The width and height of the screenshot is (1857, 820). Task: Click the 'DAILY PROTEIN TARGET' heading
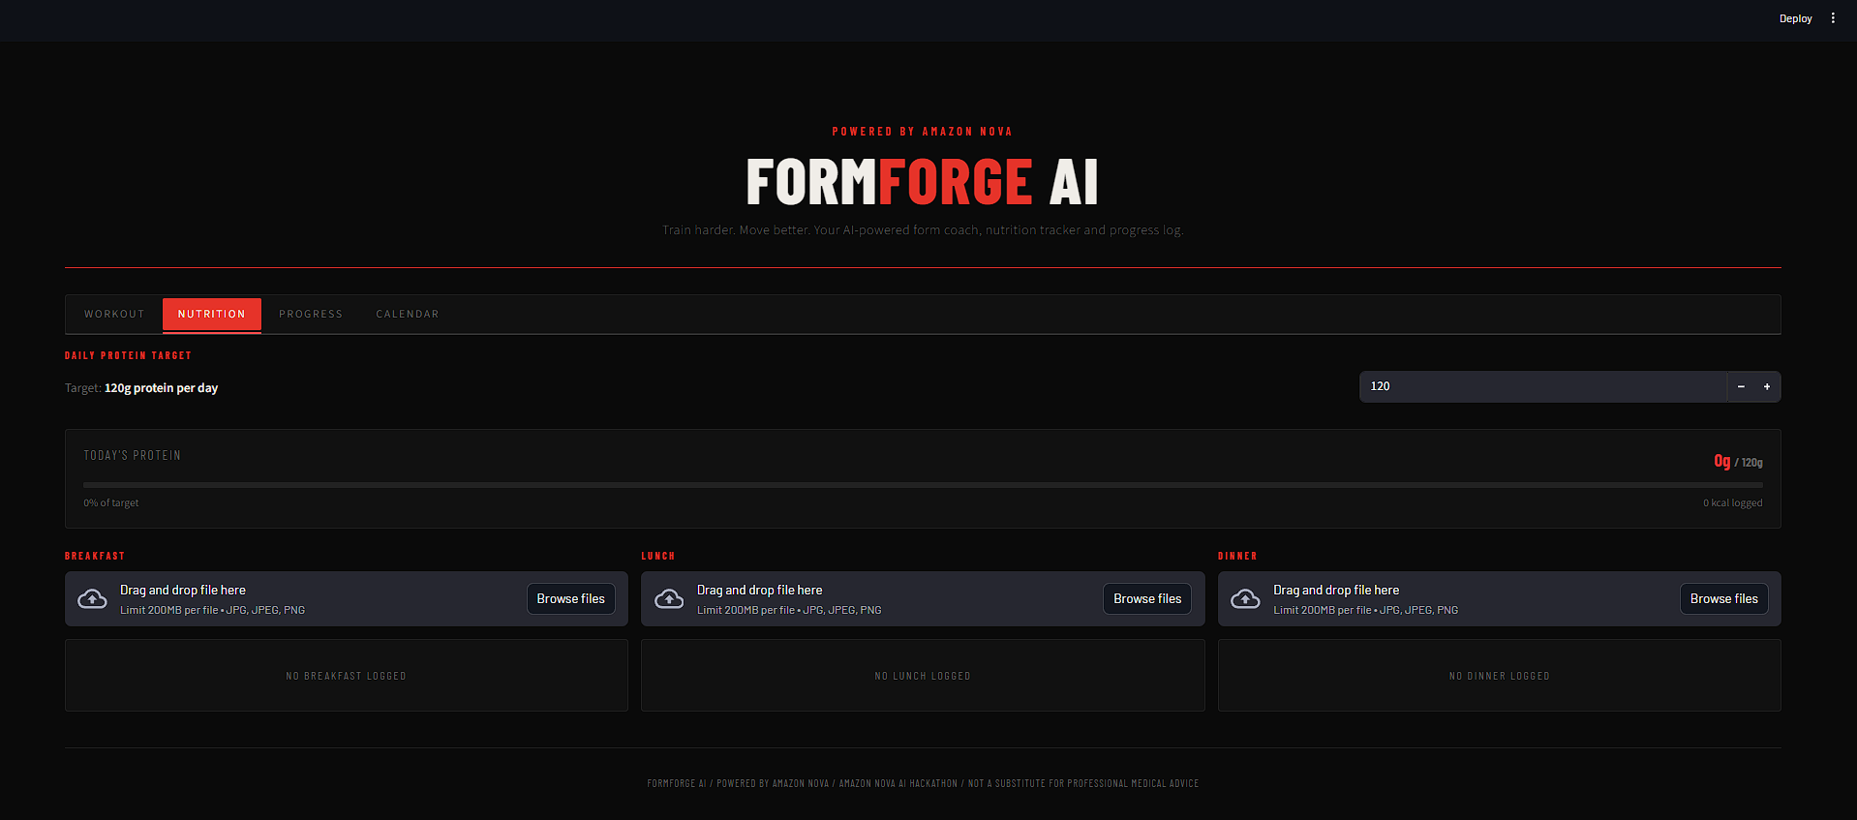click(x=128, y=355)
